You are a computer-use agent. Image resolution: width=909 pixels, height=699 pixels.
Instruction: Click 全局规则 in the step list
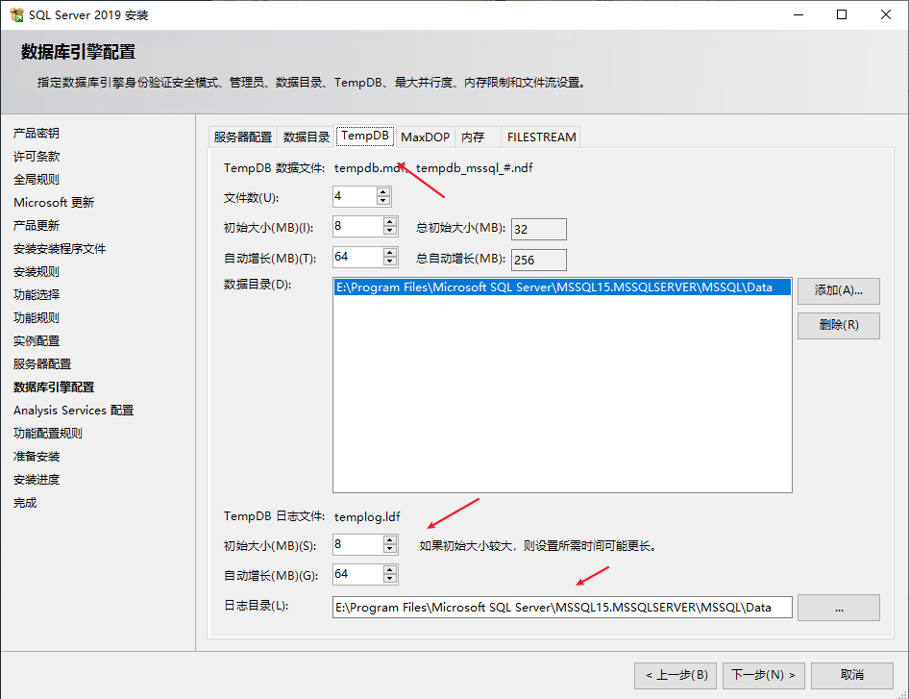pyautogui.click(x=37, y=180)
